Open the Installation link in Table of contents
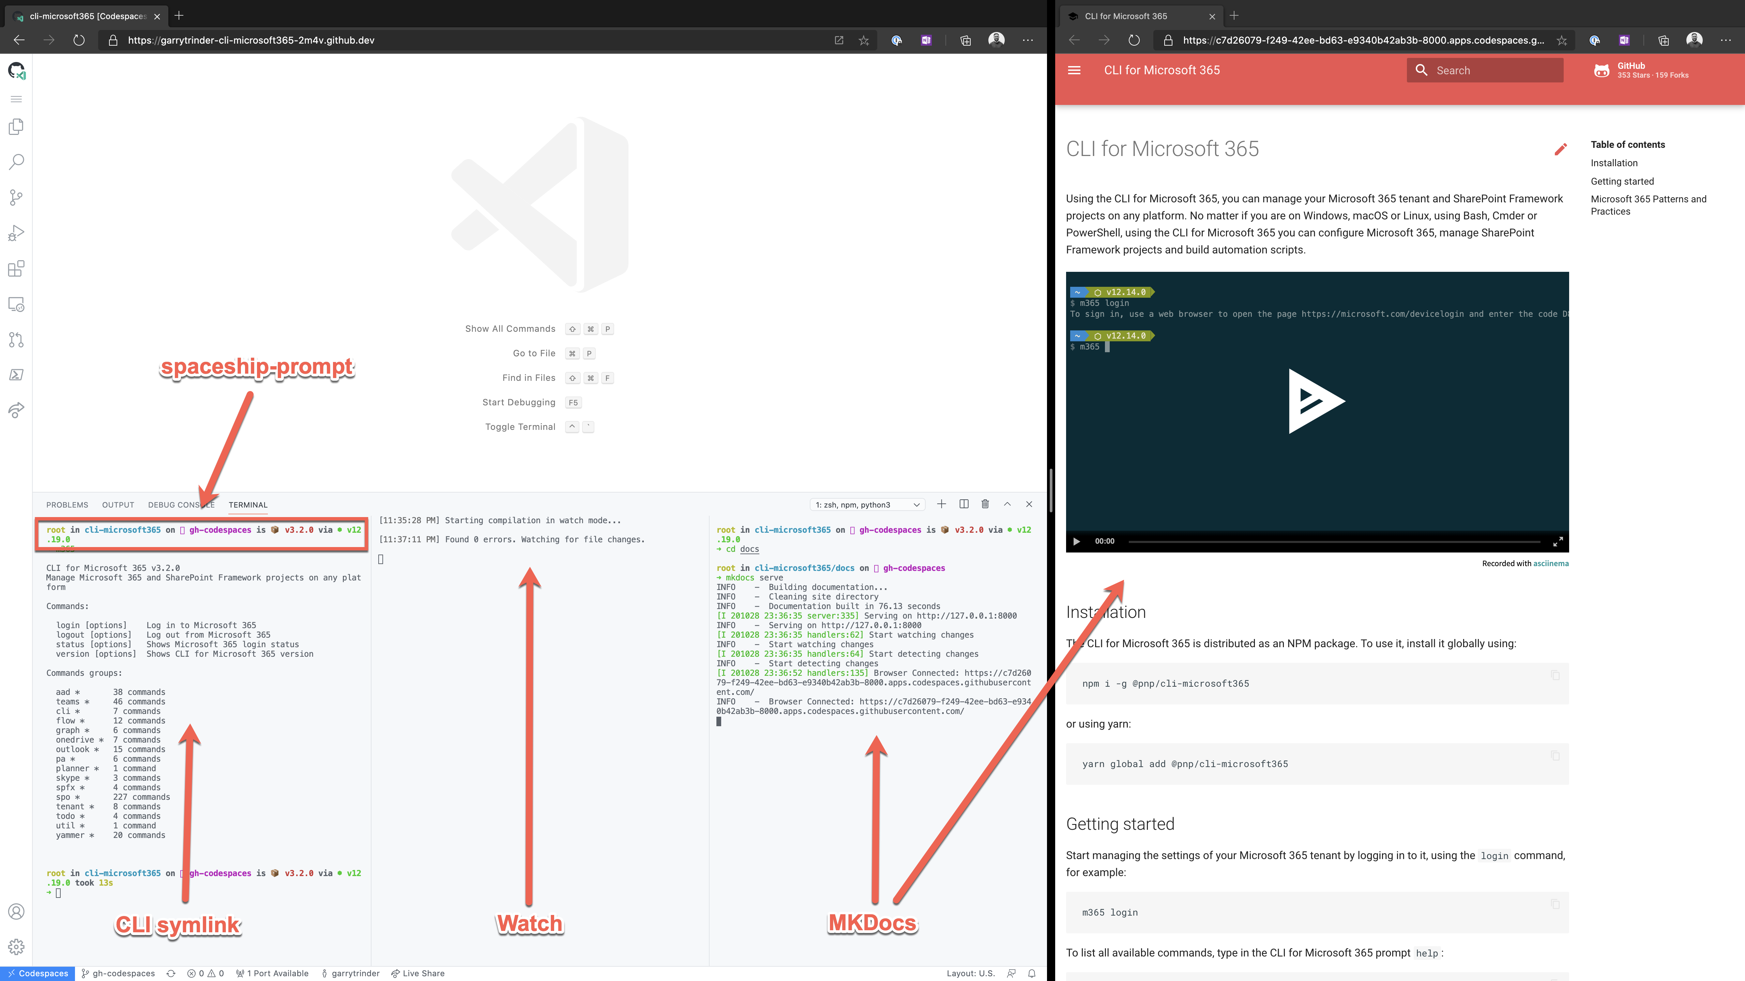The image size is (1745, 981). [1614, 163]
